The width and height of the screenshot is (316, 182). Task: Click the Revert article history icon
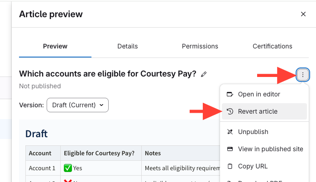(x=230, y=111)
